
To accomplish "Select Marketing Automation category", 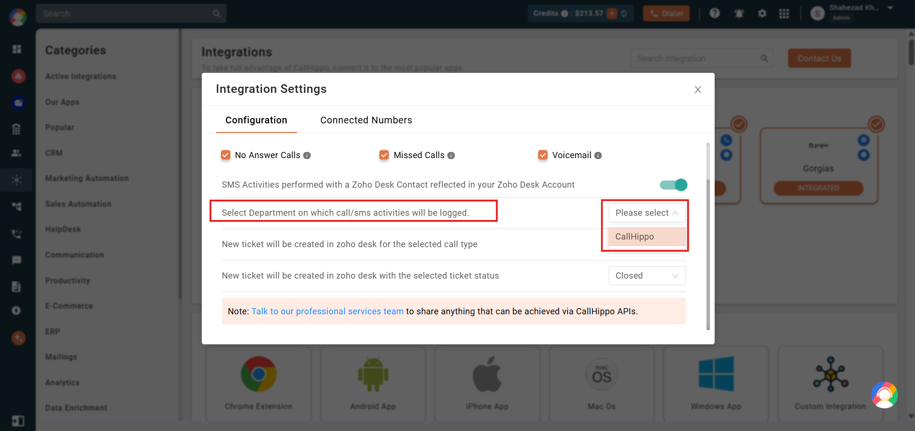I will tap(87, 178).
